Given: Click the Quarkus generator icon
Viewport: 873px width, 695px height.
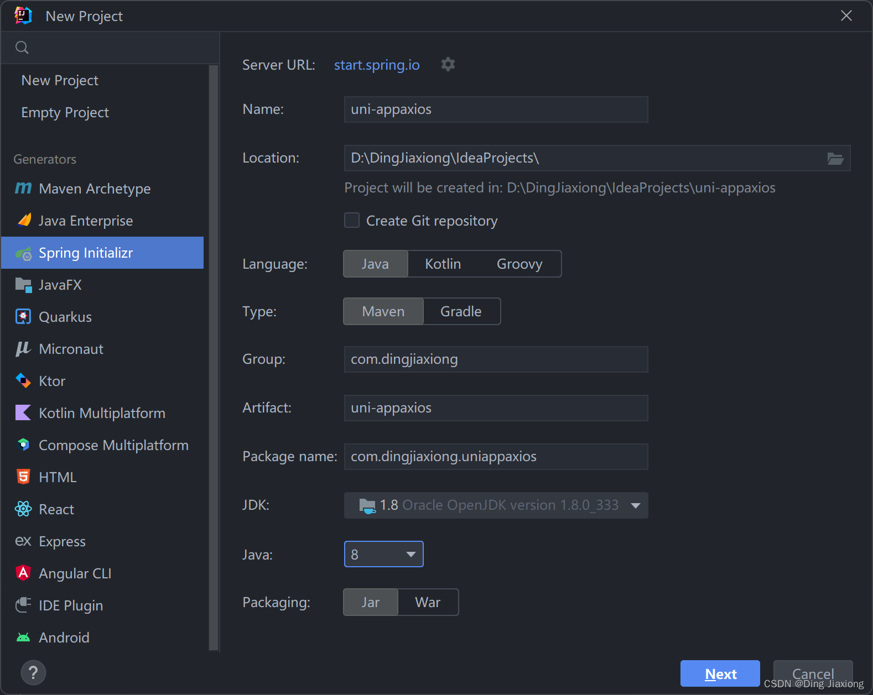Looking at the screenshot, I should 23,317.
